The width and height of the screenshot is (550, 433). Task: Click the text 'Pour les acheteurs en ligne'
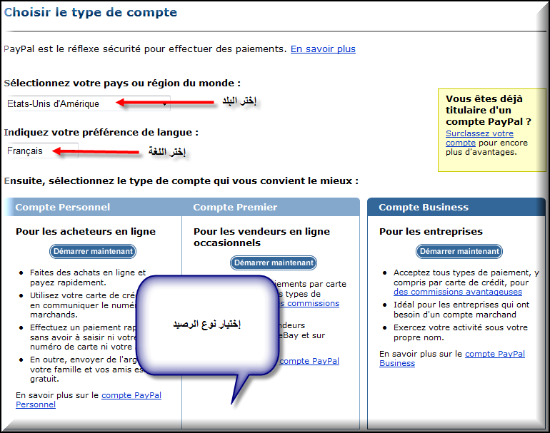(86, 232)
